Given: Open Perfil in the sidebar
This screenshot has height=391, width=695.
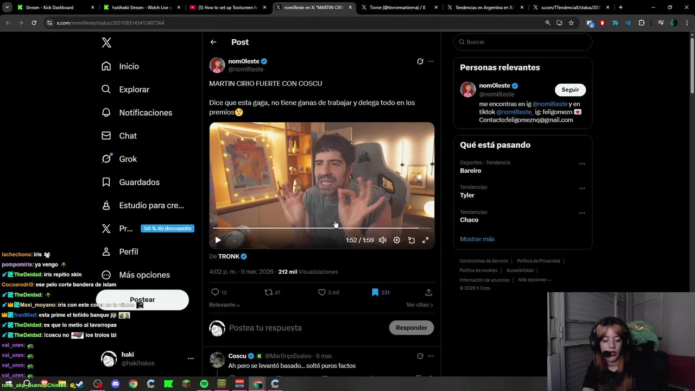Looking at the screenshot, I should pyautogui.click(x=120, y=251).
